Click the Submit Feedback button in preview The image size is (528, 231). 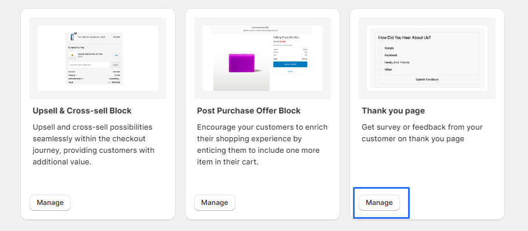[427, 79]
